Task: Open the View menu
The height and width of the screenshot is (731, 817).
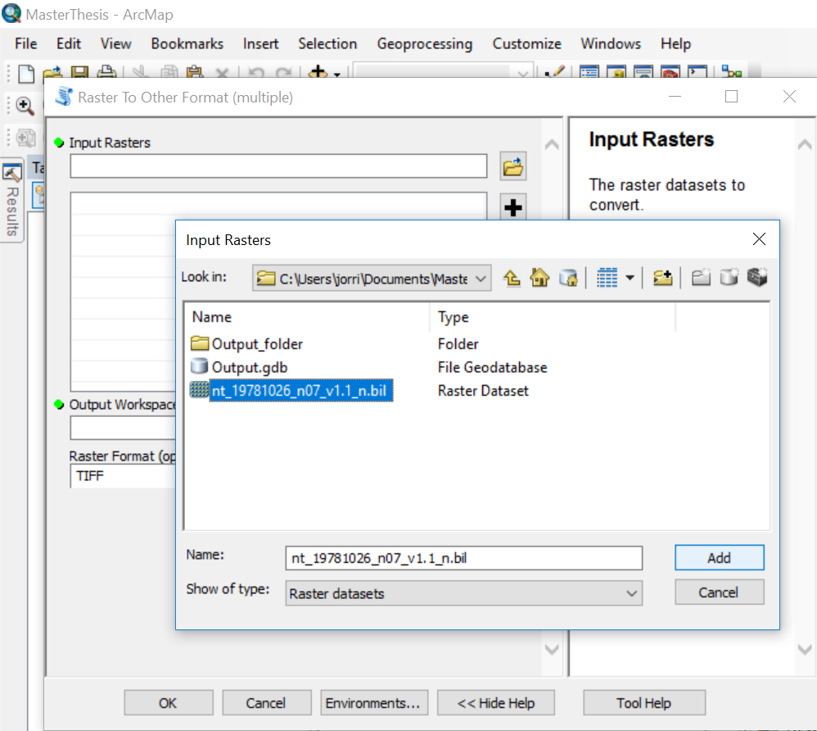Action: click(x=115, y=43)
